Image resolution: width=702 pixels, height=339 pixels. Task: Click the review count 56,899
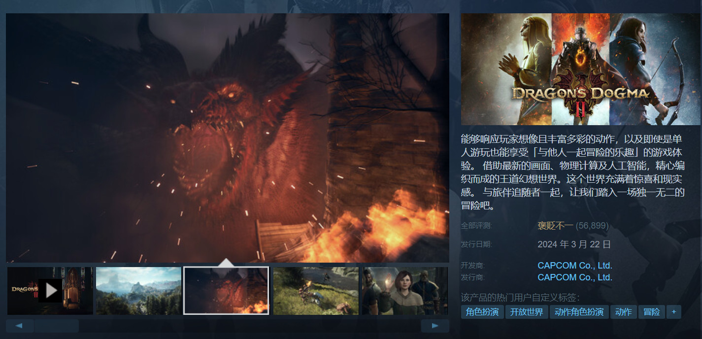592,226
